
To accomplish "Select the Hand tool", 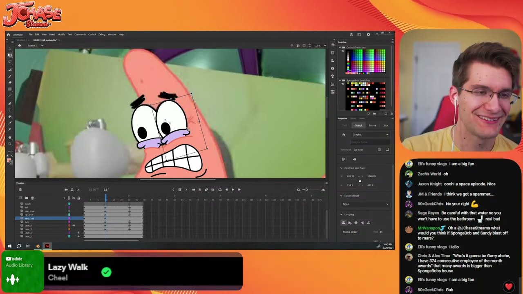I will (x=10, y=137).
